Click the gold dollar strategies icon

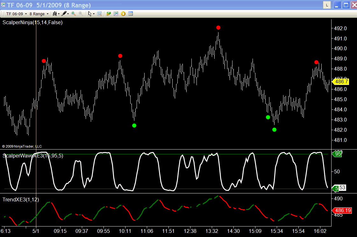tap(123, 14)
